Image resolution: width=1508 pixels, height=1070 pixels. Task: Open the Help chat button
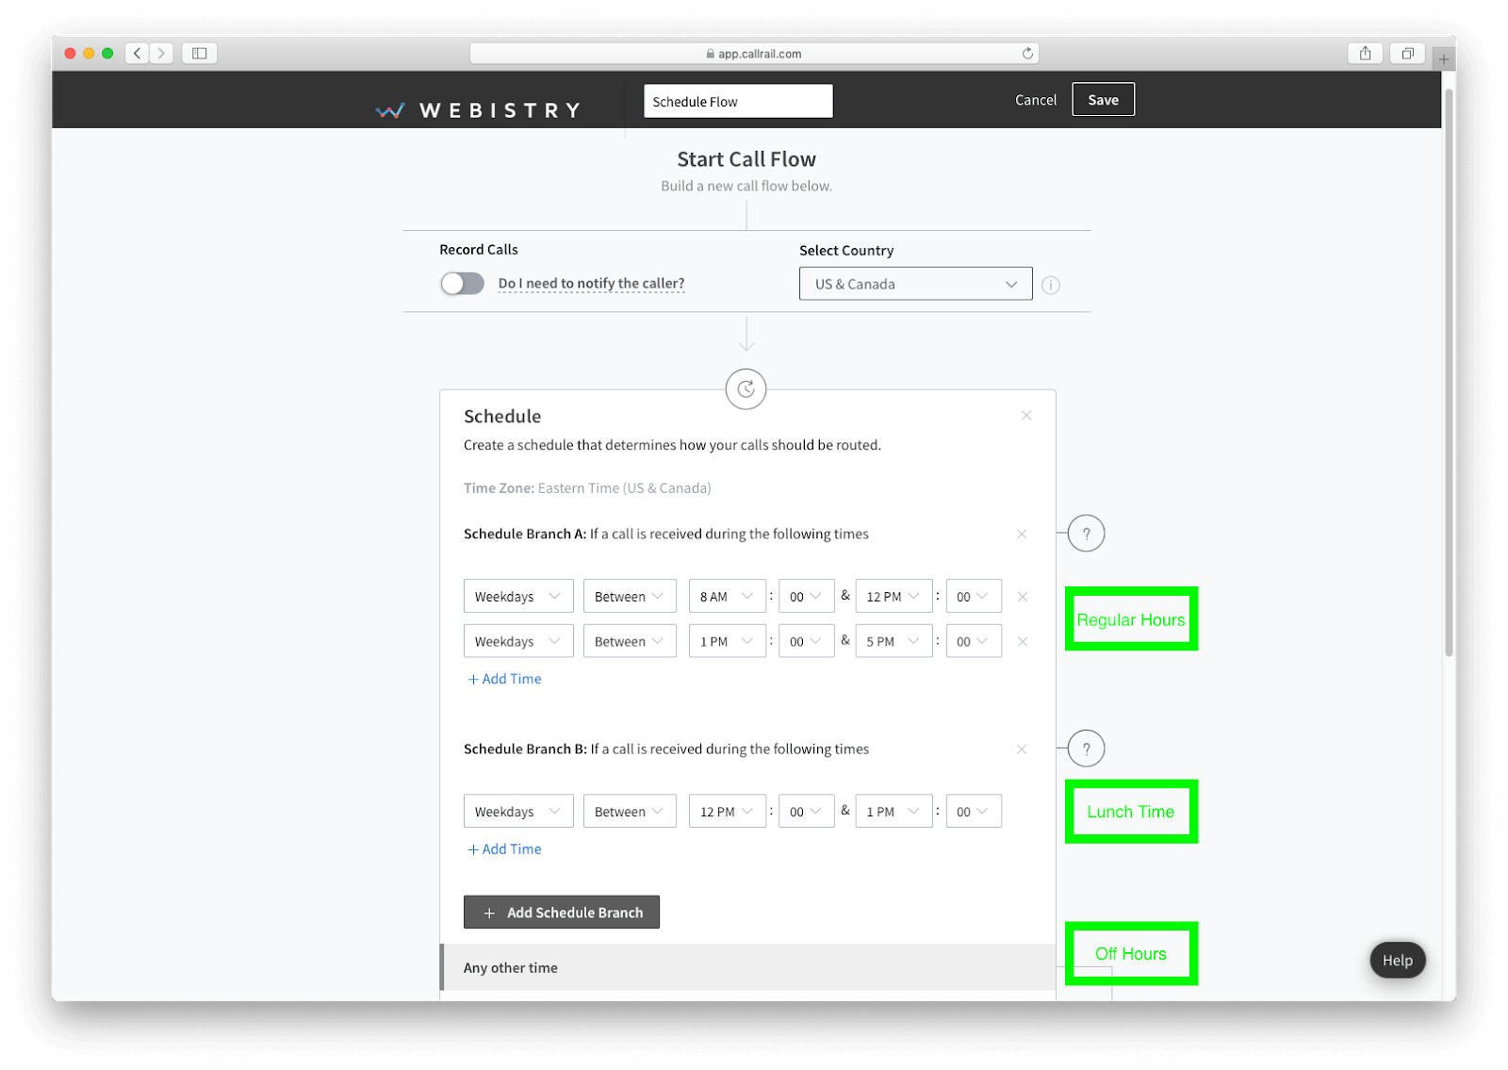[x=1397, y=960]
